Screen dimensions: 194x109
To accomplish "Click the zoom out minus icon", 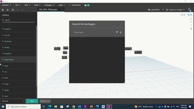I will (191, 25).
